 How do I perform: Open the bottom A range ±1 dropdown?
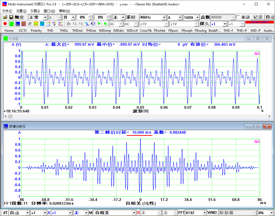[70, 213]
